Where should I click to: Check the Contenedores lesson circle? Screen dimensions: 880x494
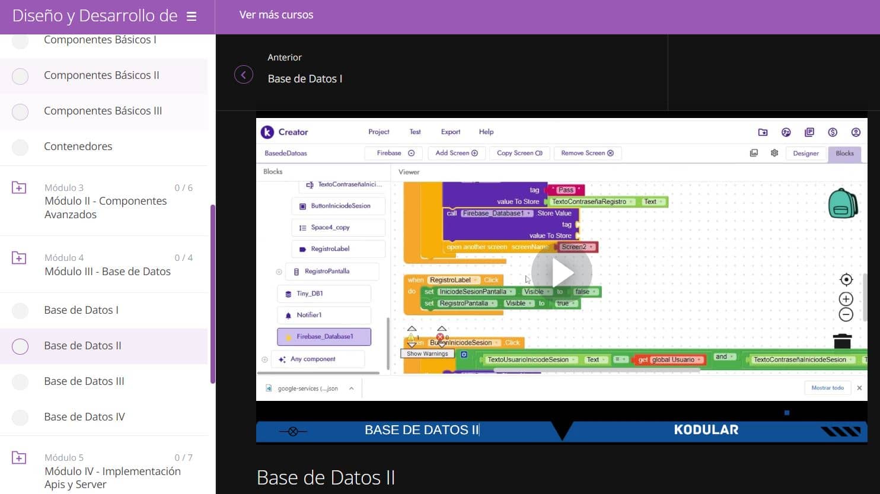pyautogui.click(x=20, y=147)
